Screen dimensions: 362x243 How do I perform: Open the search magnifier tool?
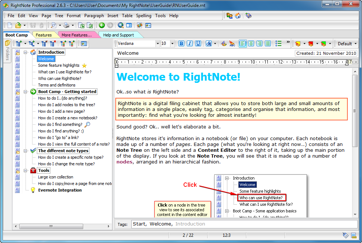120,26
